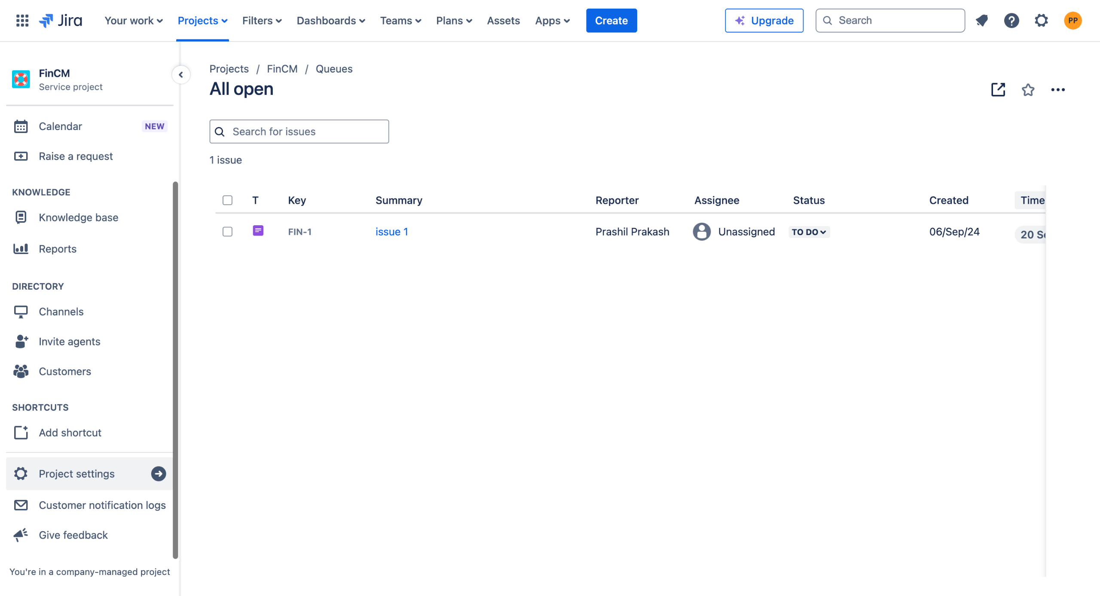Image resolution: width=1100 pixels, height=596 pixels.
Task: Click the blue Create button
Action: (611, 20)
